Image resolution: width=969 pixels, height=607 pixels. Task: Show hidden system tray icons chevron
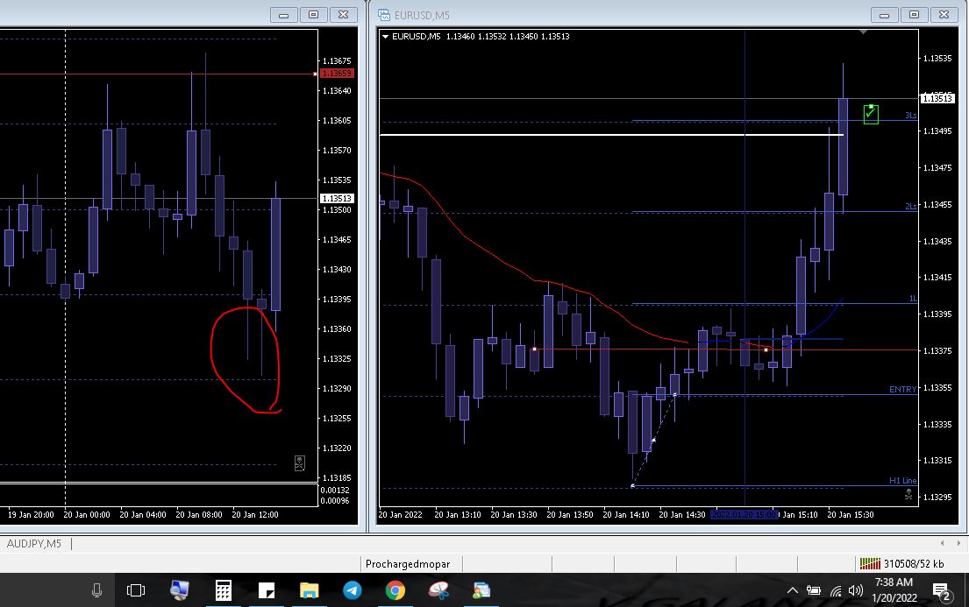pyautogui.click(x=792, y=591)
